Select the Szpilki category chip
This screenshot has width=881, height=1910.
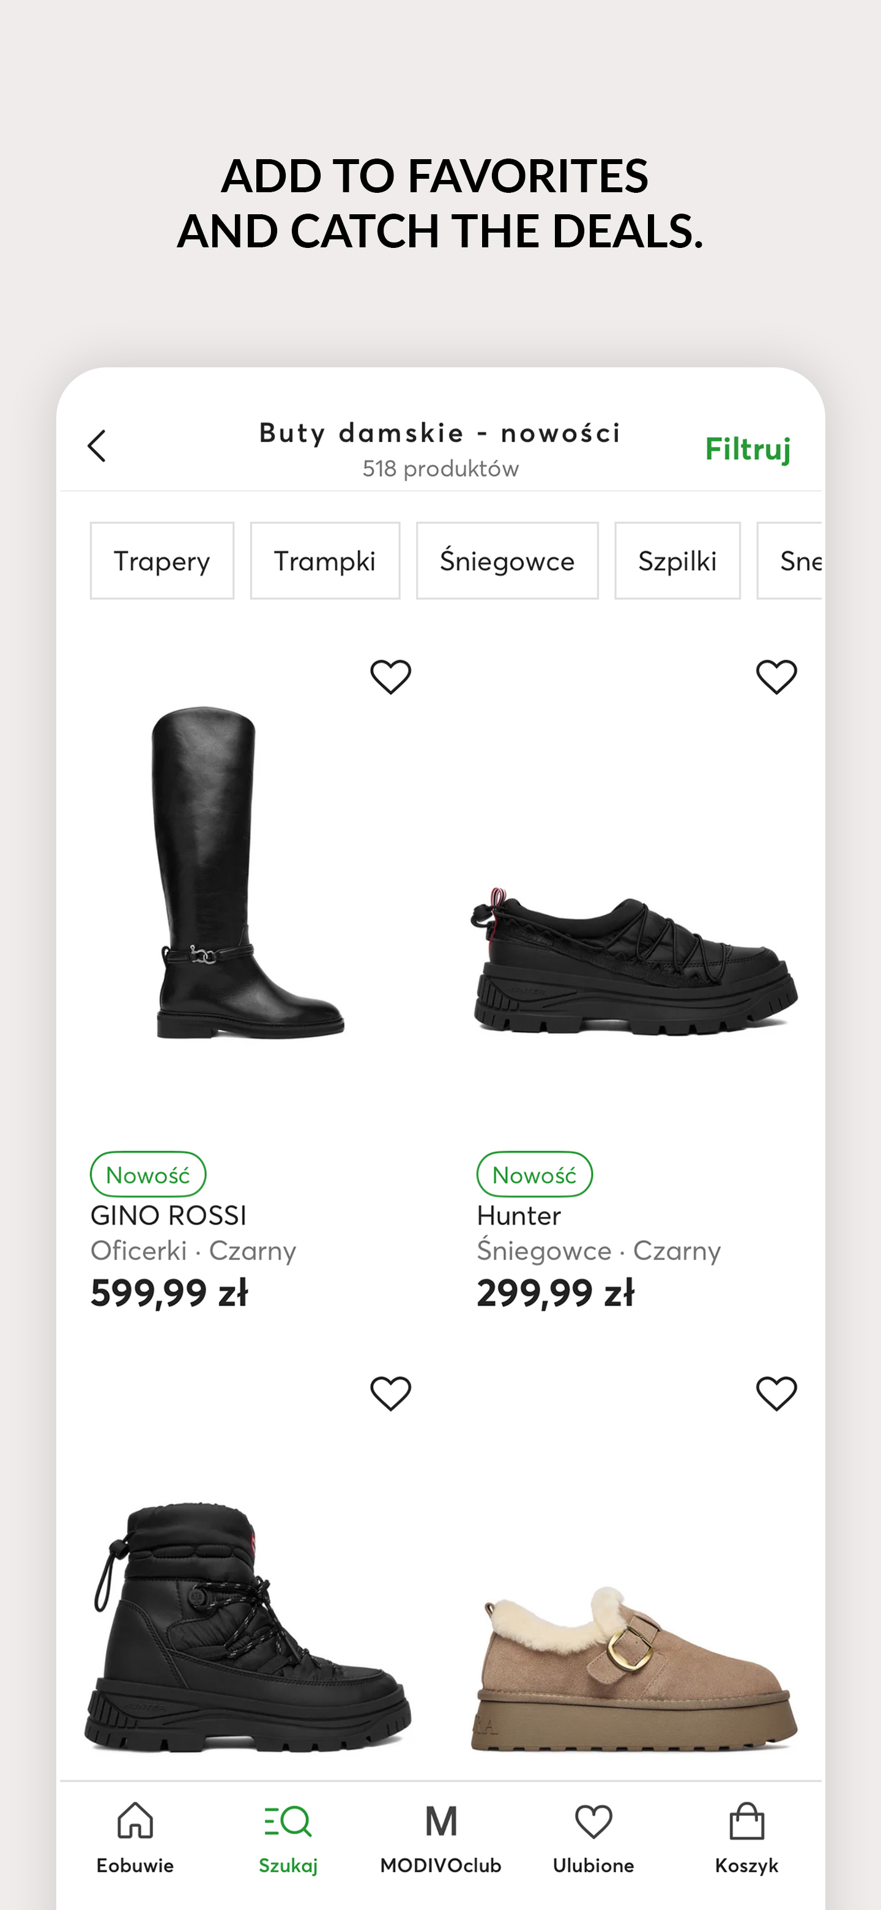click(677, 561)
